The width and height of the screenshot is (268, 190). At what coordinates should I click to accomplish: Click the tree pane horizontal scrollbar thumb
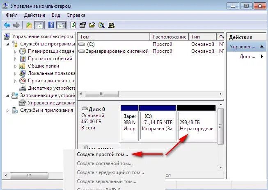pyautogui.click(x=29, y=175)
